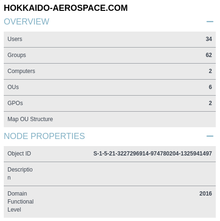
Task: Select the OUs count 6
Action: [210, 87]
